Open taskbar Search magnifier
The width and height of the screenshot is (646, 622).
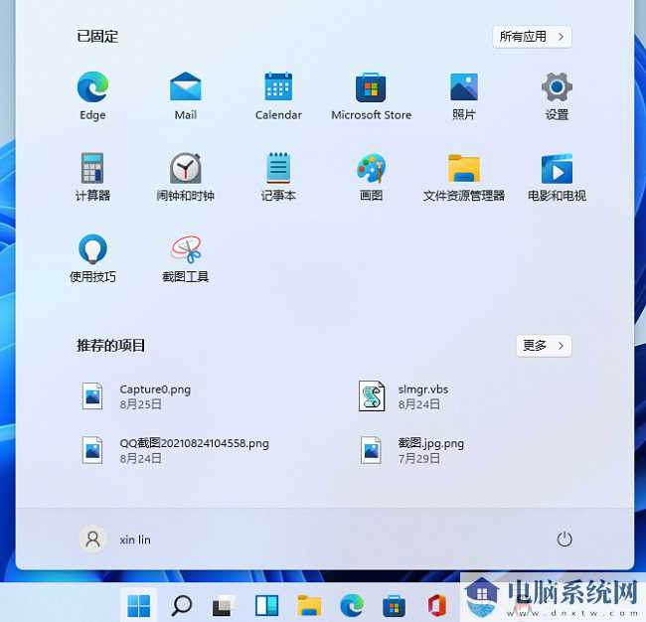click(x=181, y=605)
